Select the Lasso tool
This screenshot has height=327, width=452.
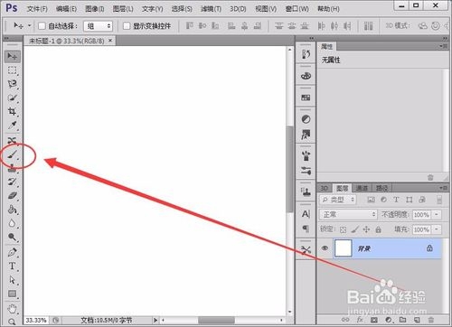coord(13,84)
